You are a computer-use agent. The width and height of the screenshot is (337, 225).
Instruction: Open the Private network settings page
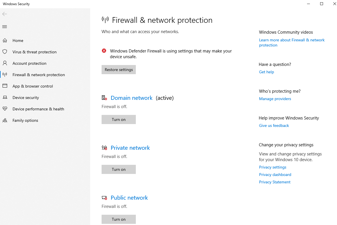[x=130, y=147]
